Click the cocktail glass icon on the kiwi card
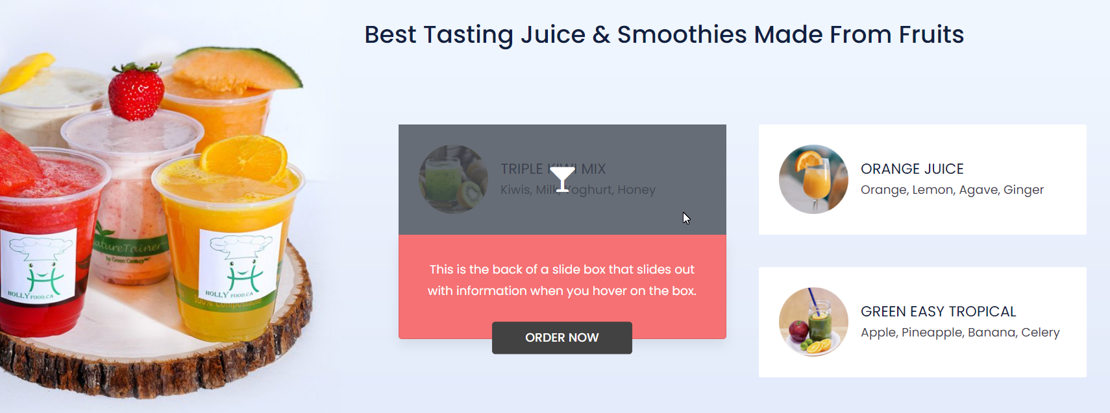Screen dimensions: 1110x413 coord(562,179)
